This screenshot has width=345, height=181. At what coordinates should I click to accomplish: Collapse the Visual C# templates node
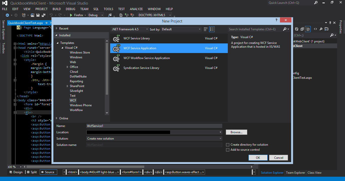[x=62, y=48]
